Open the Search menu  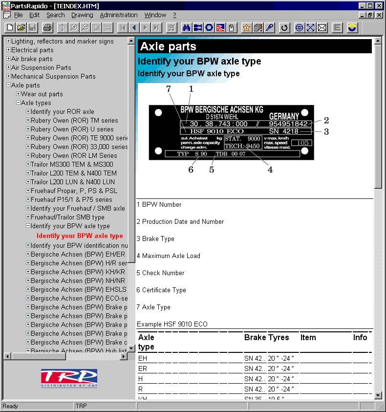(x=55, y=15)
